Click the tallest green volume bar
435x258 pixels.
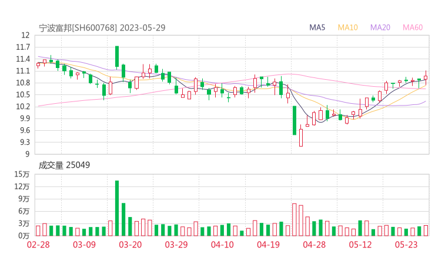[x=117, y=208]
